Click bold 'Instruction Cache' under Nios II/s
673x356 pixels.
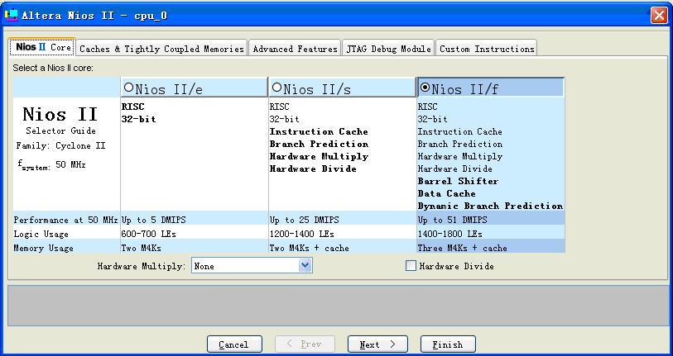[319, 131]
